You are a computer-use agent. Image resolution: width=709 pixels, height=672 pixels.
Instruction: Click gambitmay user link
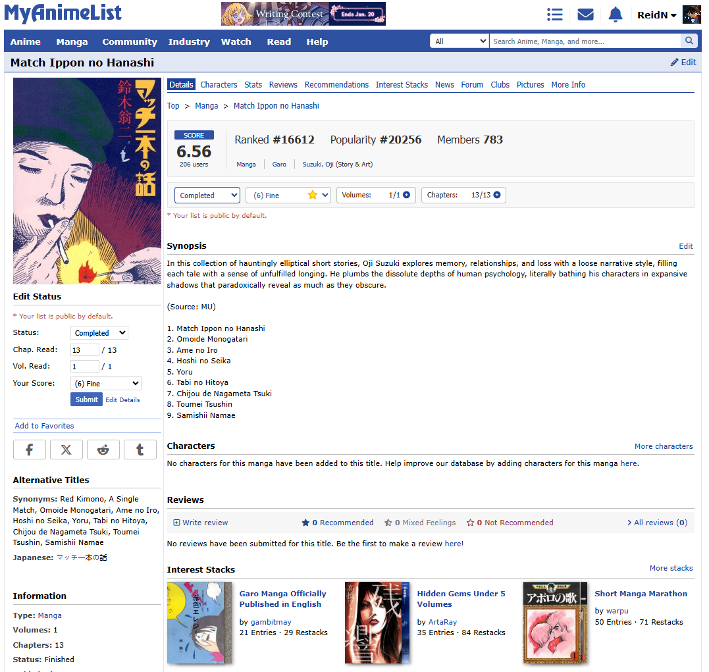tap(271, 622)
